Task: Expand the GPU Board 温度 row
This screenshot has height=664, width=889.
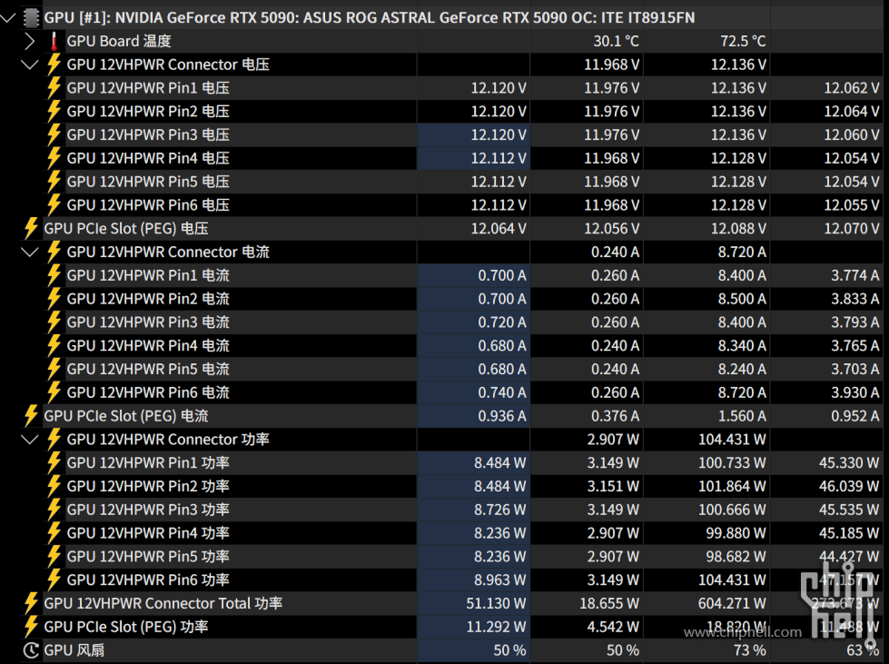Action: click(x=30, y=42)
